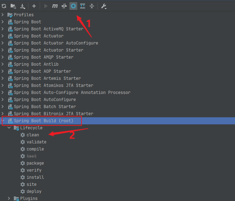Select Spring Boot Antlib module
235x201 pixels.
(x=36, y=64)
